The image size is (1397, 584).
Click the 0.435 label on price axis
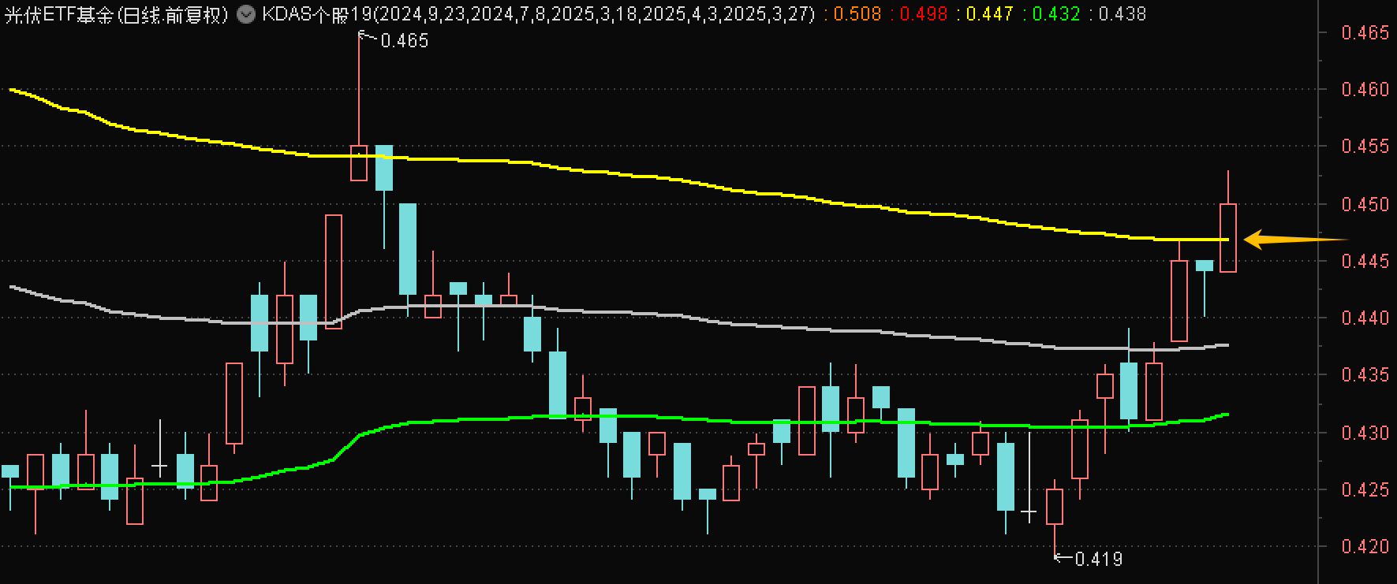(x=1365, y=375)
